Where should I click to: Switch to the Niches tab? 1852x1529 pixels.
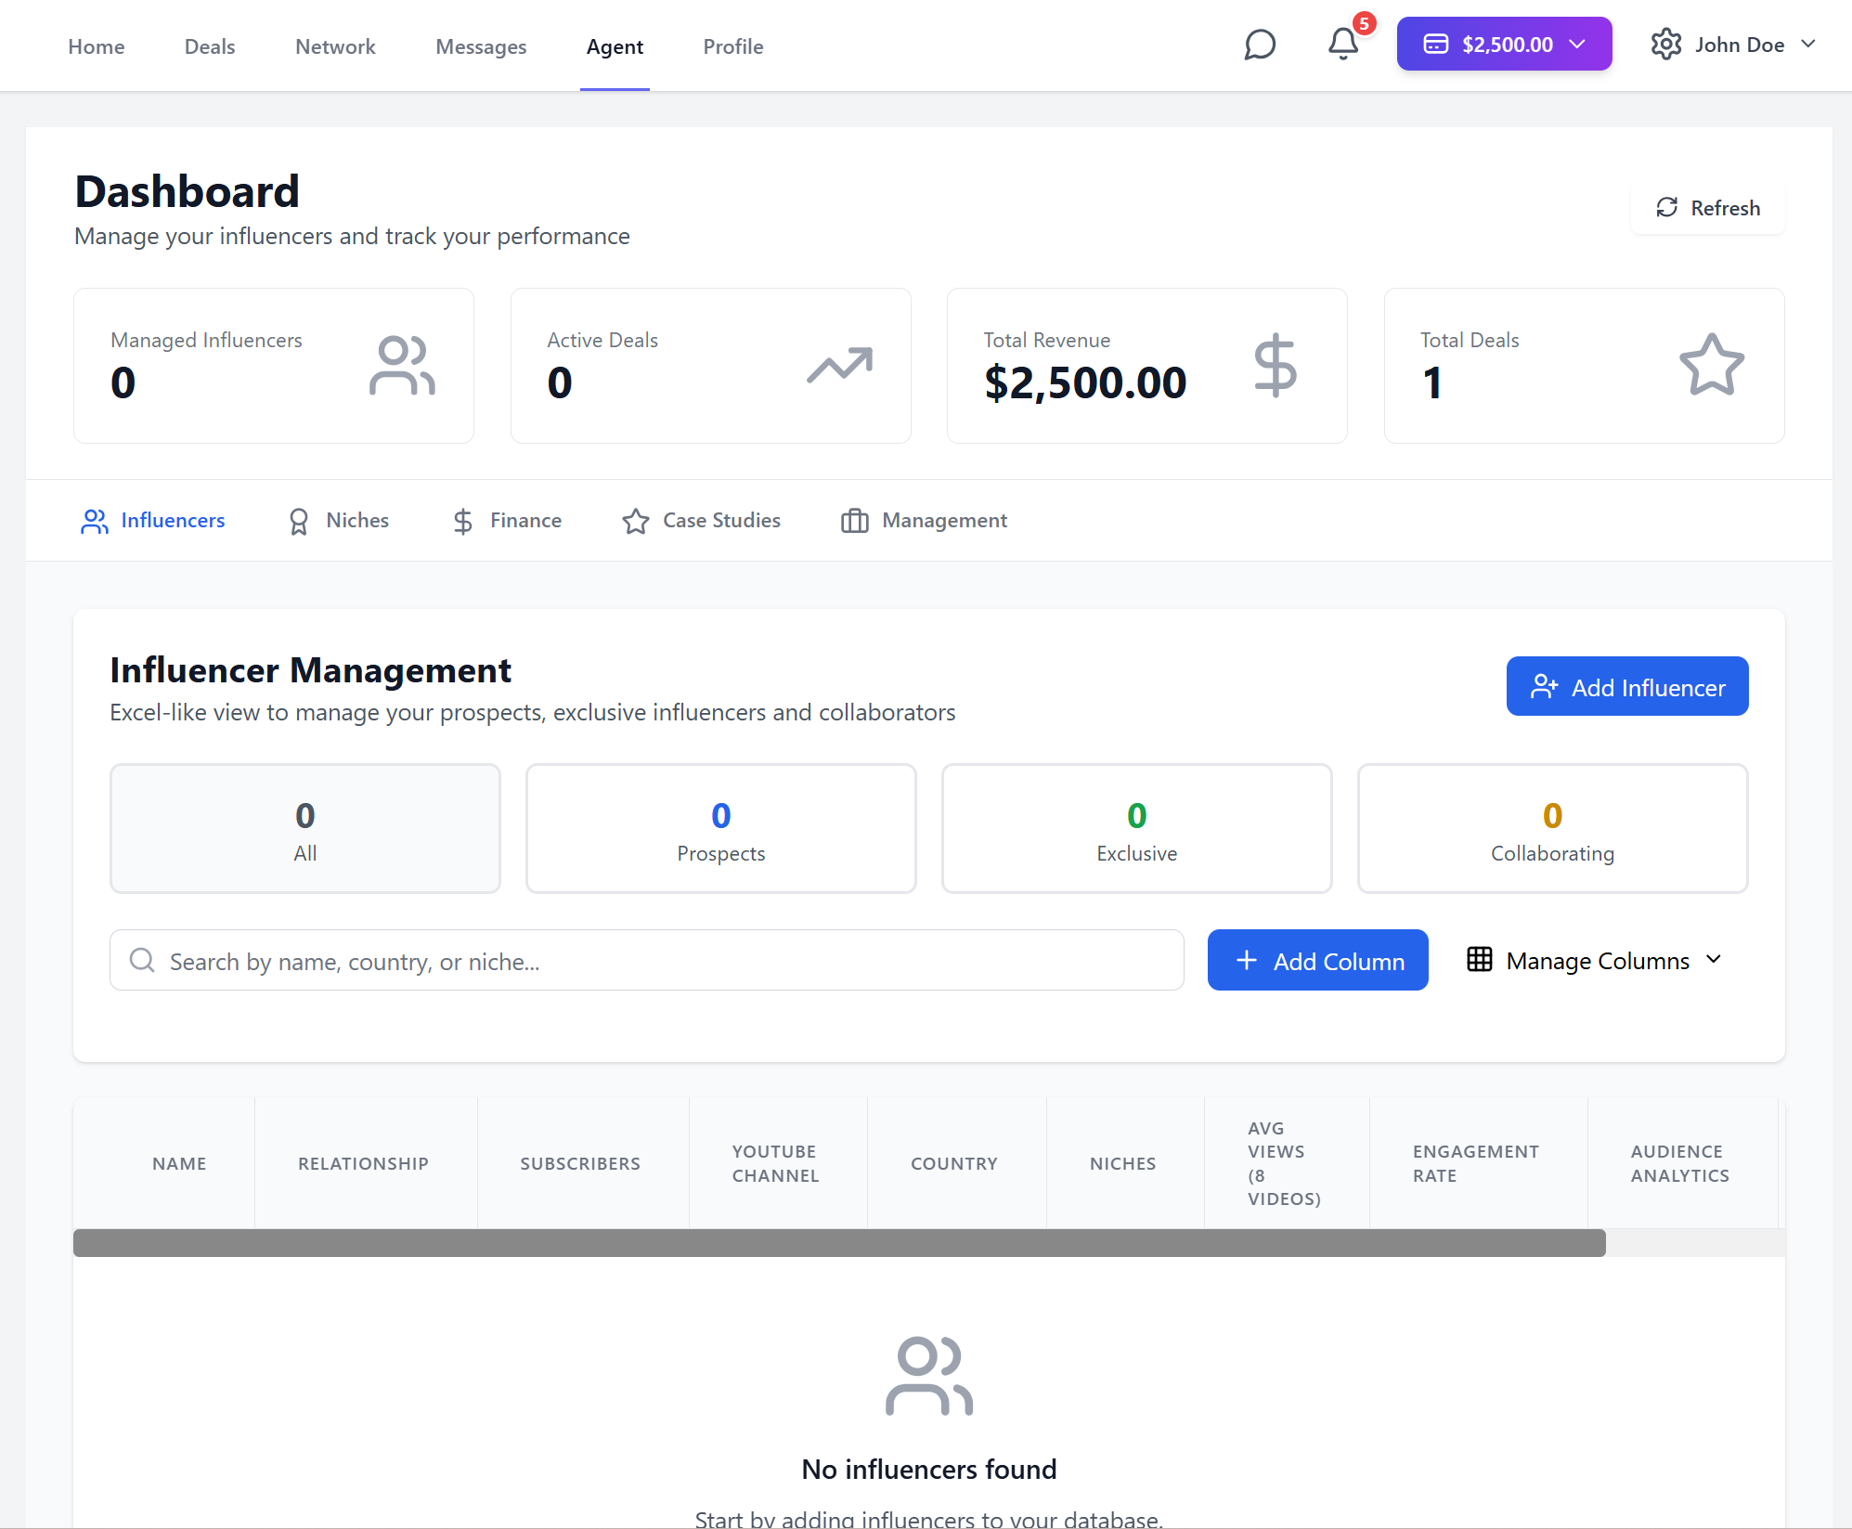pos(339,521)
